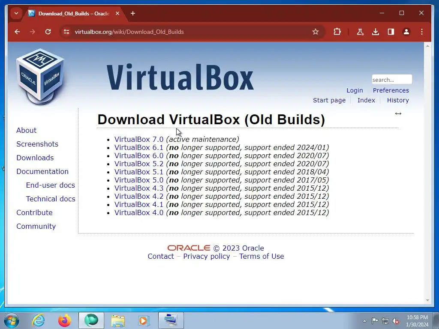The width and height of the screenshot is (439, 329).
Task: Click the taskbar clock showing 10:58 PM
Action: (417, 321)
